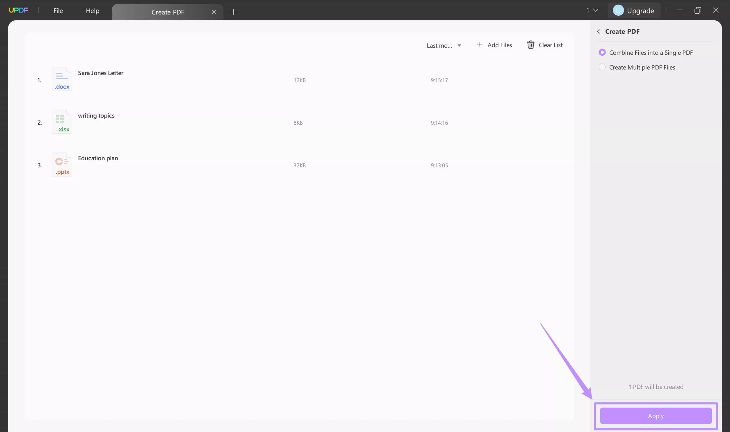The height and width of the screenshot is (432, 730).
Task: Click the new tab plus button
Action: [233, 11]
